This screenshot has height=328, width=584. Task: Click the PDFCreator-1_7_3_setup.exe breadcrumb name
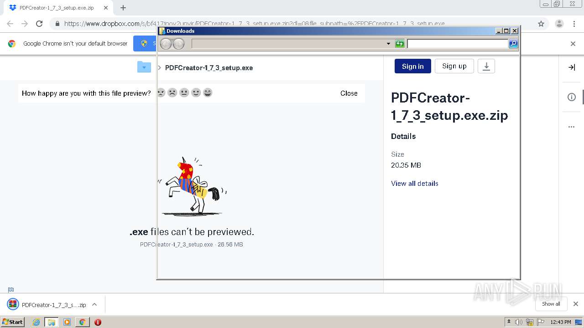pos(209,68)
